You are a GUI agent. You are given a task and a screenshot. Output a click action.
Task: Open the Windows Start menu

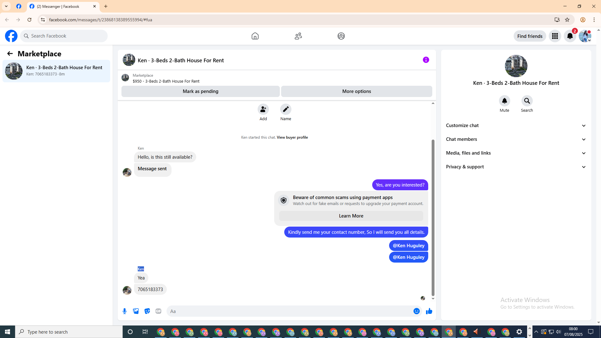coord(8,332)
